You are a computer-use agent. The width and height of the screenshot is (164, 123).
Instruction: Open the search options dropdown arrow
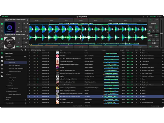pyautogui.click(x=21, y=50)
